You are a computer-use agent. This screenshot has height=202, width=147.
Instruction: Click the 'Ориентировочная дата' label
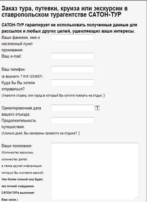tap(21, 108)
